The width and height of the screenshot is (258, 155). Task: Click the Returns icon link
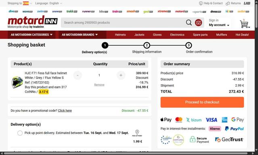pyautogui.click(x=233, y=3)
